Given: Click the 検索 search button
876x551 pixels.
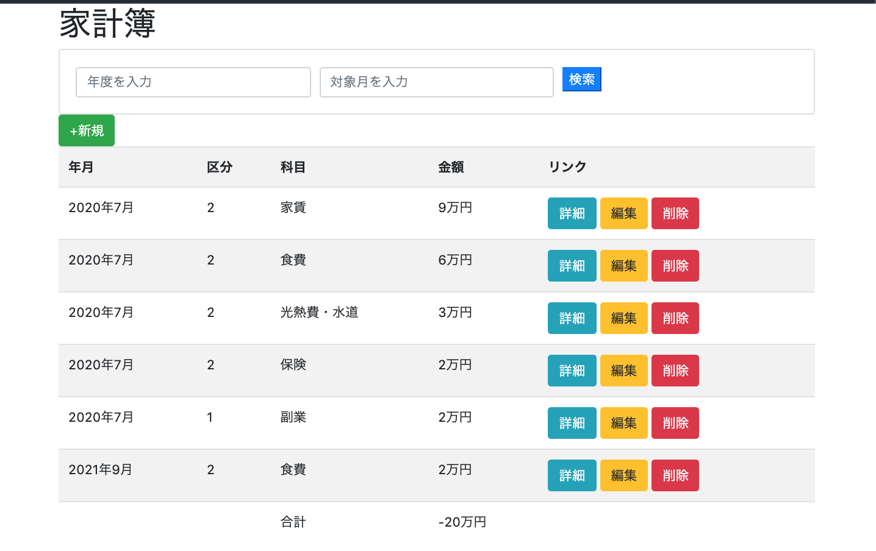Looking at the screenshot, I should coord(581,79).
